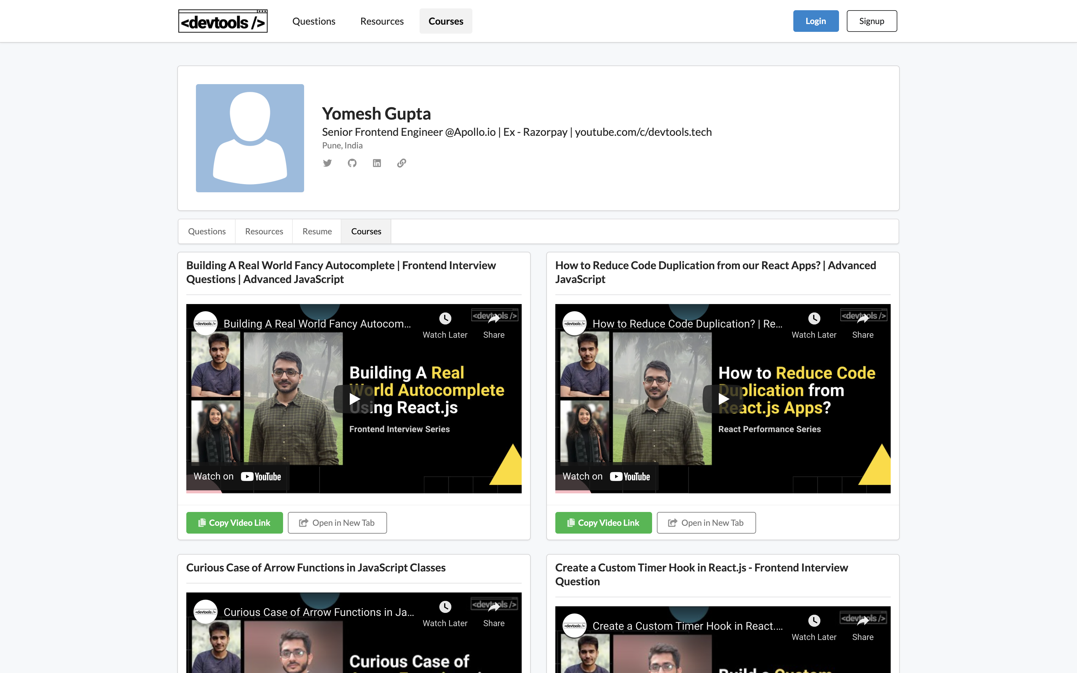Open Questions in the top navigation

click(314, 21)
